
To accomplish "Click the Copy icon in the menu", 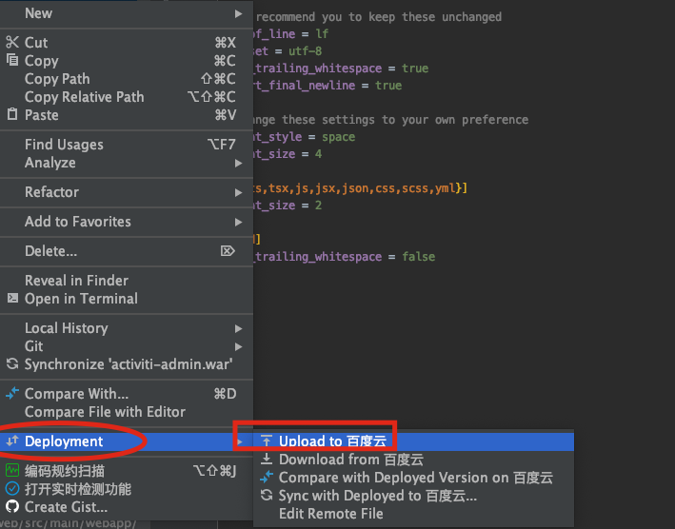I will click(12, 60).
